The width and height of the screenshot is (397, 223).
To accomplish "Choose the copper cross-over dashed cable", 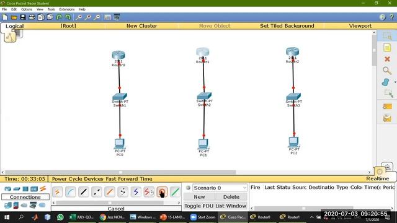I will point(97,192).
